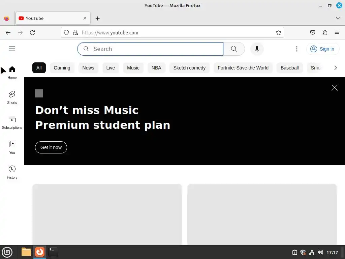
Task: Open the first loading video thumbnail
Action: pyautogui.click(x=107, y=214)
